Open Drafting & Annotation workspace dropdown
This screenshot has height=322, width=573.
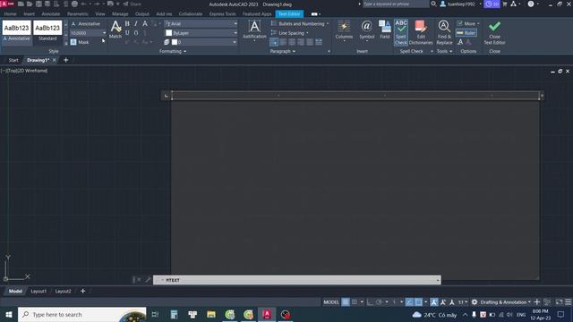click(x=505, y=302)
